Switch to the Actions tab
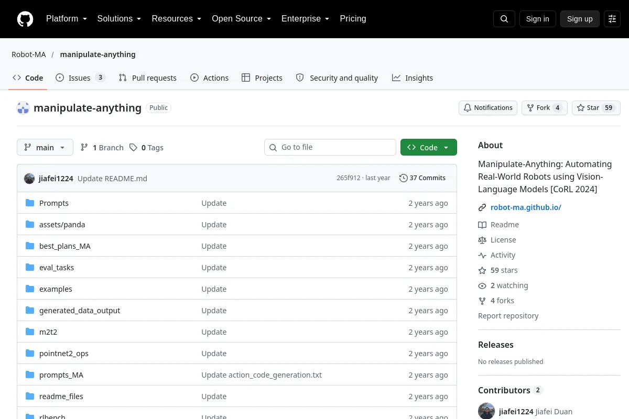 coord(210,78)
